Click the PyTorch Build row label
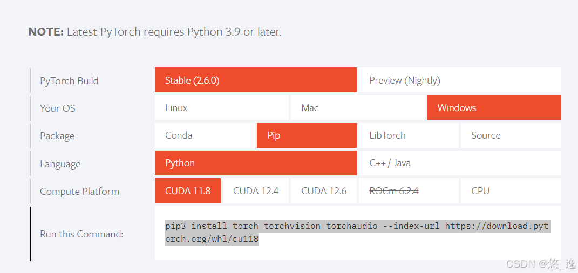The width and height of the screenshot is (578, 273). 69,81
